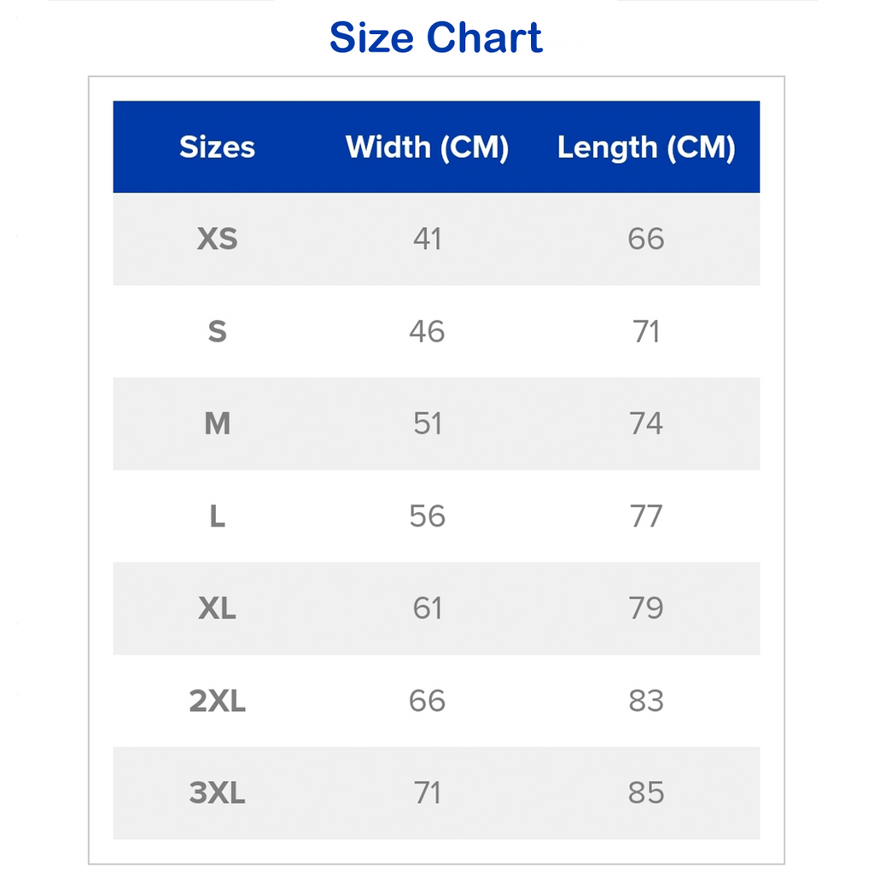The height and width of the screenshot is (874, 874).
Task: Click the 2XL size row label
Action: click(218, 701)
